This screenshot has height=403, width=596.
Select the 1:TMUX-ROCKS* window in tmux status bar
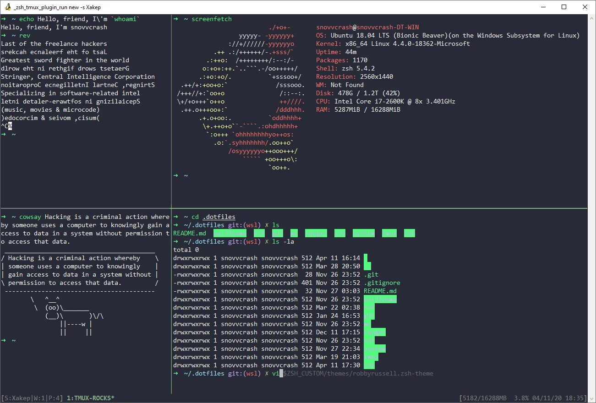[x=91, y=398]
